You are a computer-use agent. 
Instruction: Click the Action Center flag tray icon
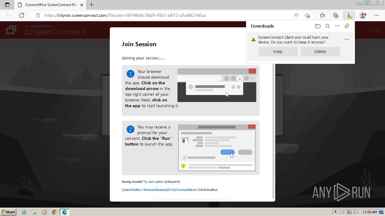click(x=356, y=212)
